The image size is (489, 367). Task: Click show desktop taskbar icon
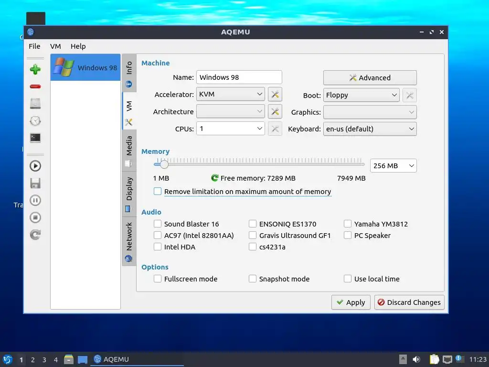82,359
